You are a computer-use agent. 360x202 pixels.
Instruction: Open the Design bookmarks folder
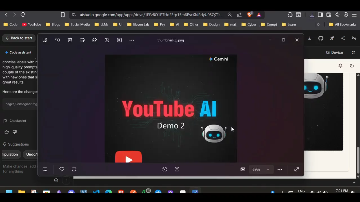(x=211, y=24)
